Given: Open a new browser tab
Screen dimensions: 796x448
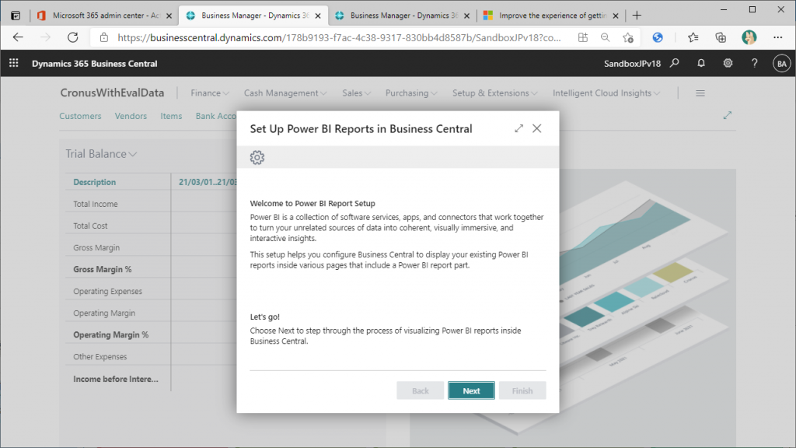Looking at the screenshot, I should tap(637, 16).
